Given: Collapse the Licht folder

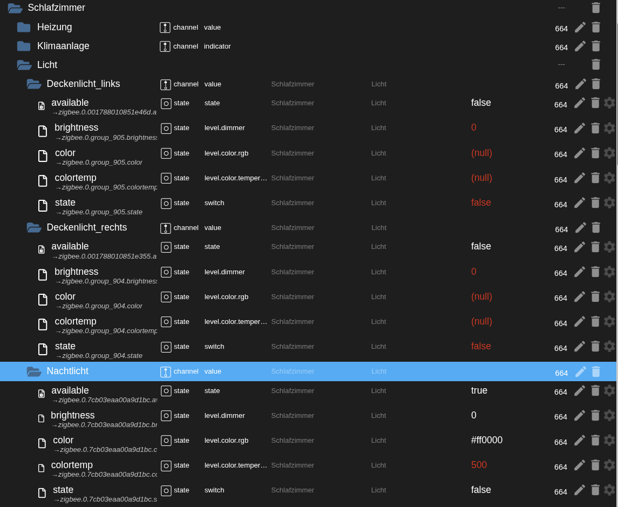Looking at the screenshot, I should (x=24, y=65).
